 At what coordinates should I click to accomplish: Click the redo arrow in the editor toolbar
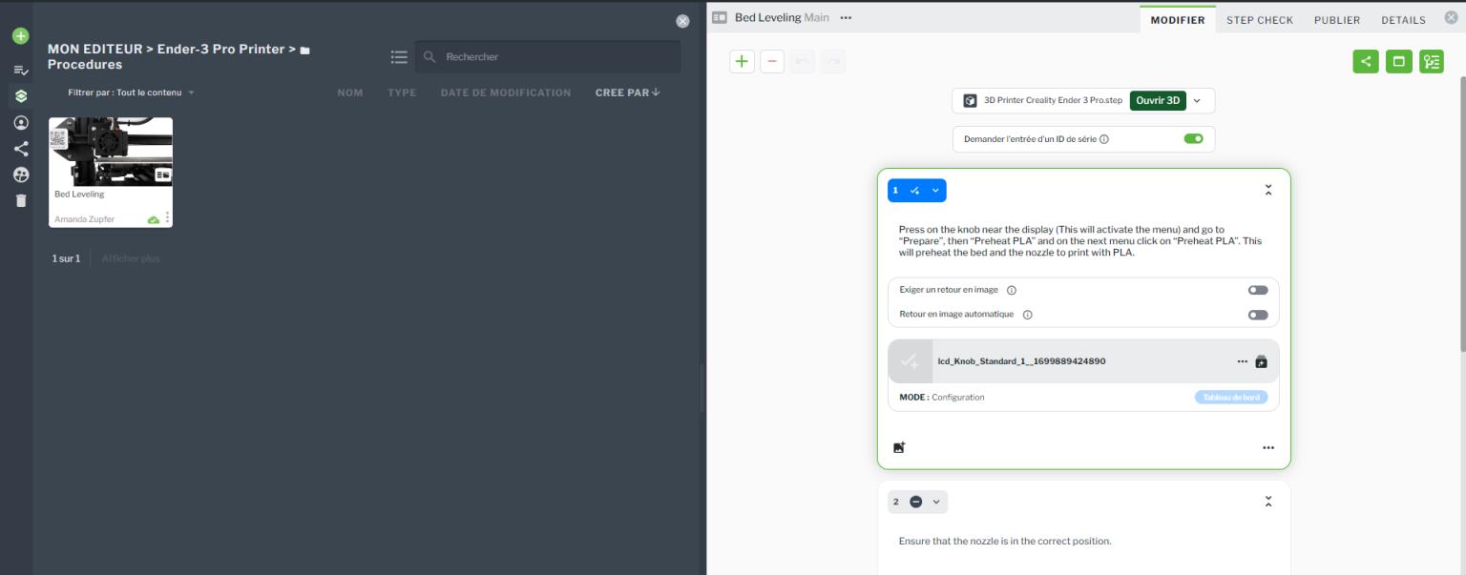(x=833, y=61)
